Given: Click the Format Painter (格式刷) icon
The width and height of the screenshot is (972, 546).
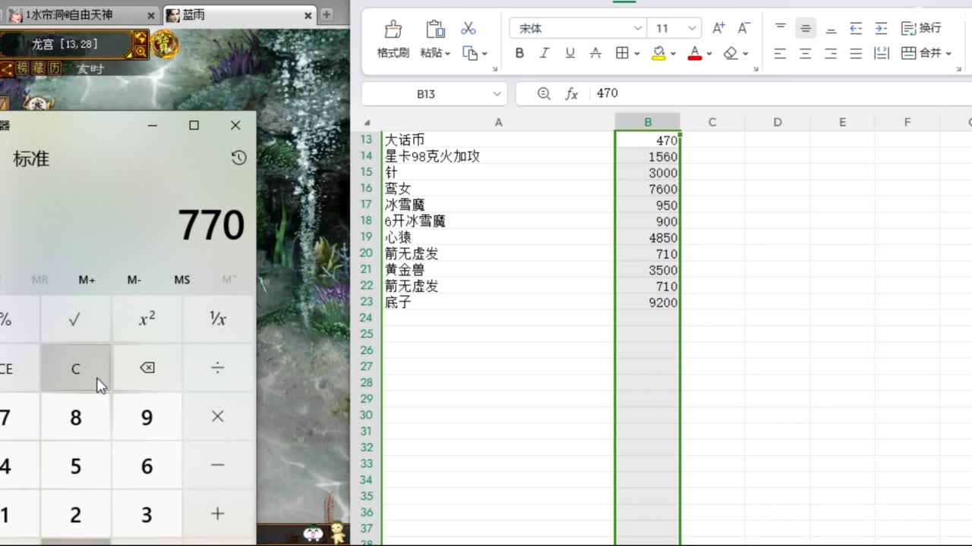Looking at the screenshot, I should tap(393, 30).
